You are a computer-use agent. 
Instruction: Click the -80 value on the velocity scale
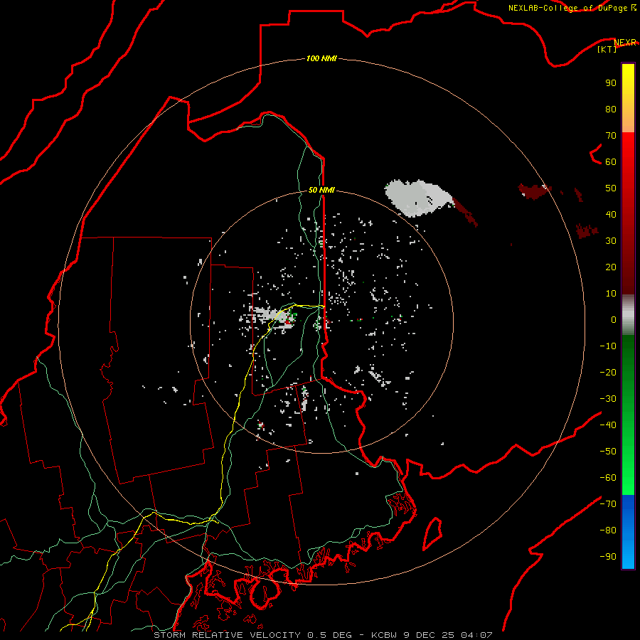(x=608, y=530)
